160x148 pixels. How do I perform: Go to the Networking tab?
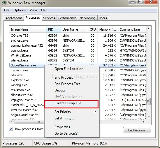(x=87, y=18)
